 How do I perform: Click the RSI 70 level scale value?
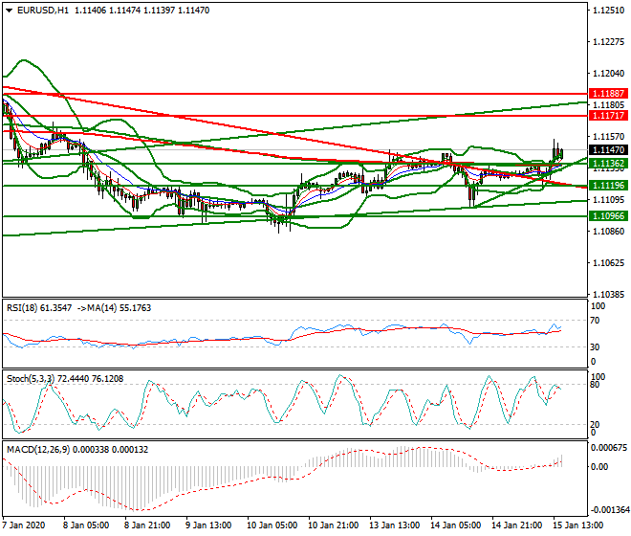pyautogui.click(x=596, y=321)
